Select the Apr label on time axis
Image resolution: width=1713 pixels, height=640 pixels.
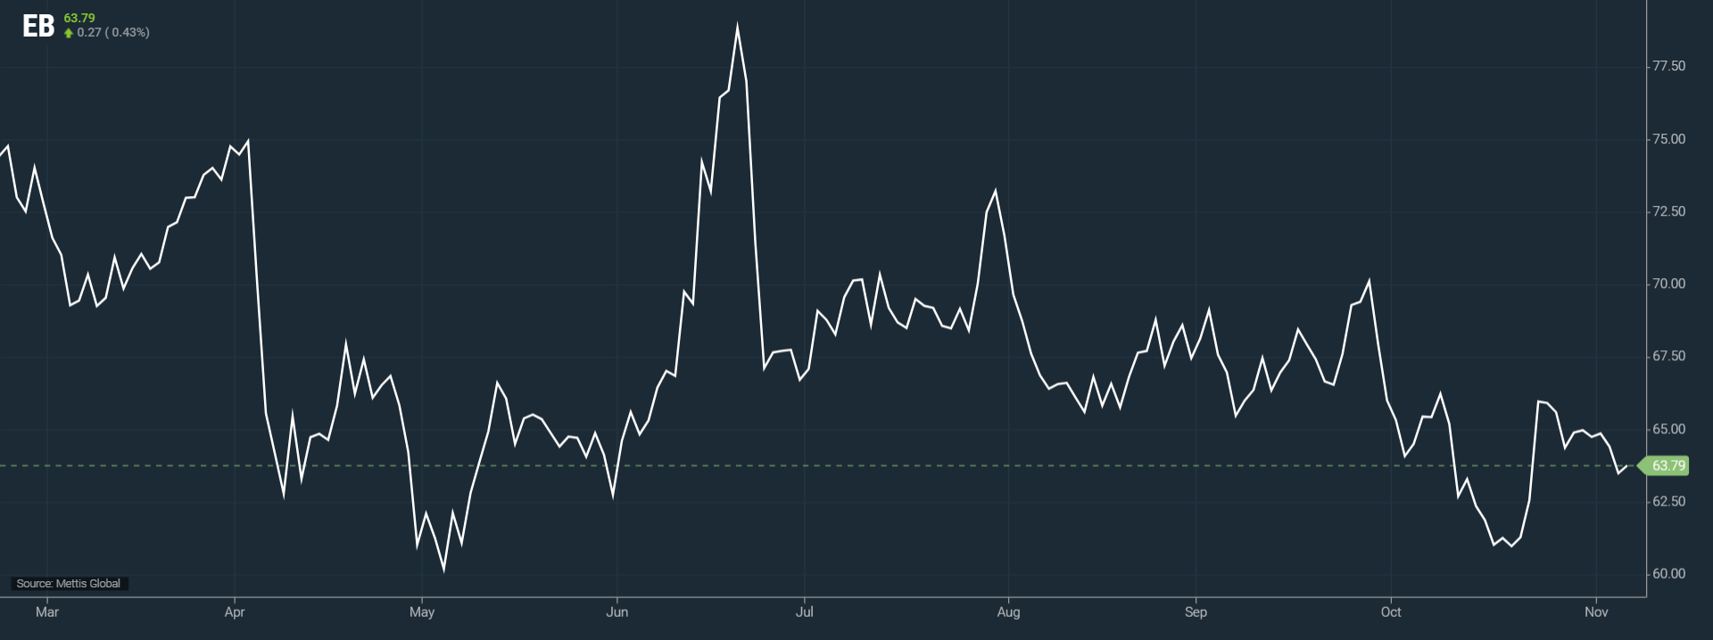[235, 612]
